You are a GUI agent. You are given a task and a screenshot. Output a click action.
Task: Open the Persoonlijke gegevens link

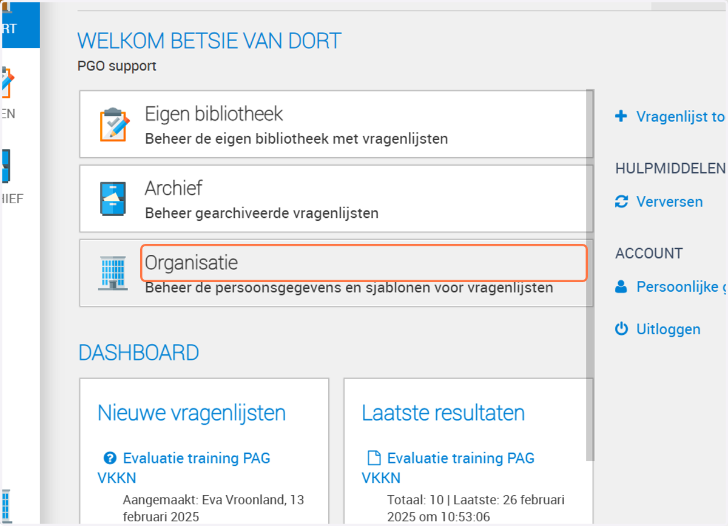(682, 287)
